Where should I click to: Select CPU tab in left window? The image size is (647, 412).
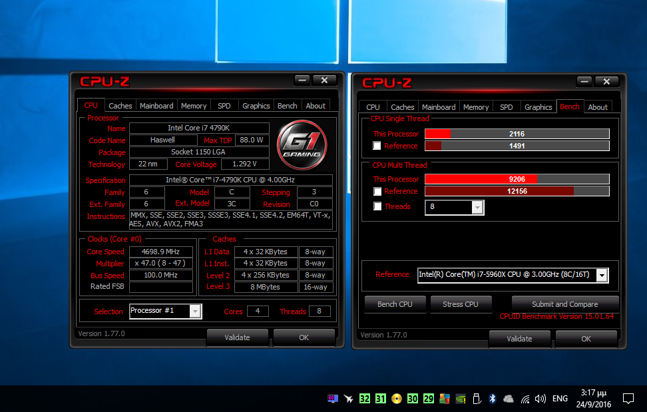(91, 105)
